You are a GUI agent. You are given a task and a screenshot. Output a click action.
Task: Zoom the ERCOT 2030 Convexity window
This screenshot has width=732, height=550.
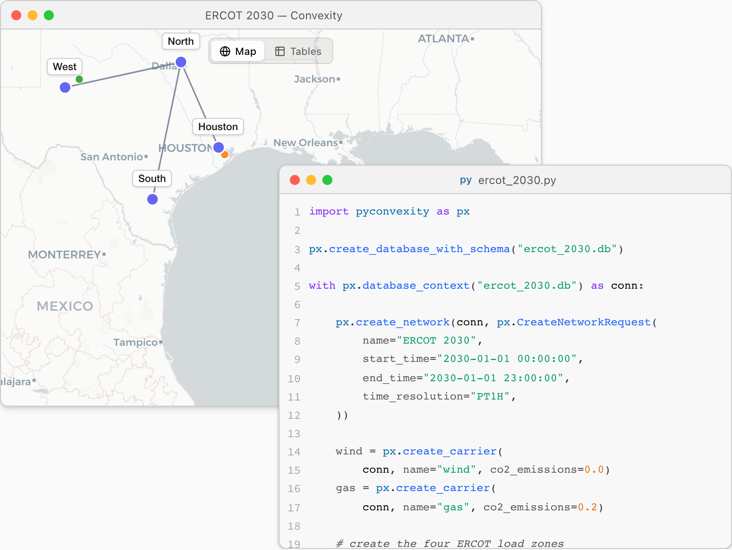click(x=49, y=15)
